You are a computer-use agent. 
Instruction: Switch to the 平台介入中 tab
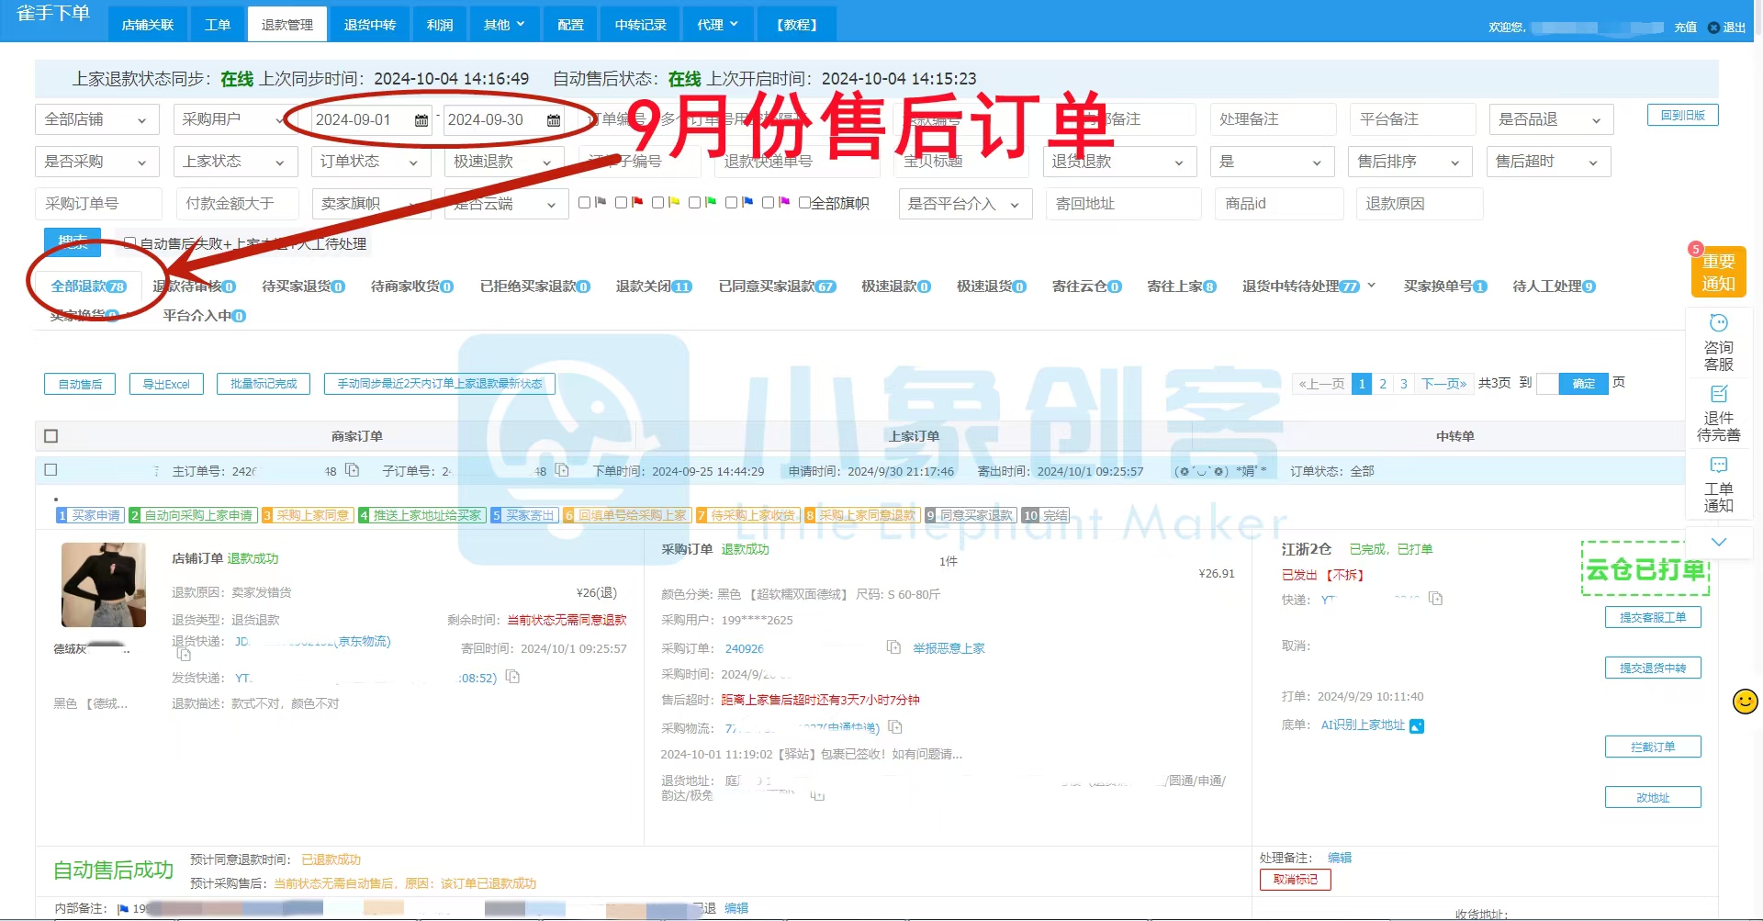coord(204,316)
